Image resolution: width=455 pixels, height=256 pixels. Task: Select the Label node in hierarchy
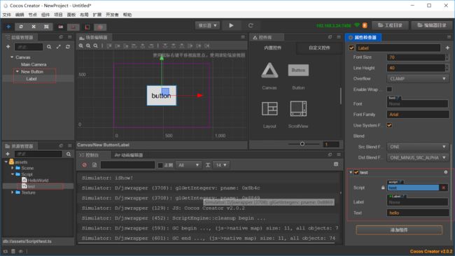[x=31, y=79]
